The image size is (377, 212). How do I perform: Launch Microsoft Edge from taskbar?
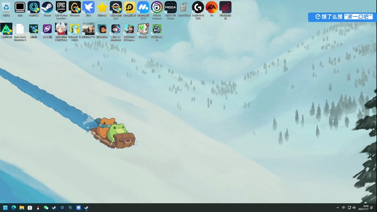[x=14, y=208]
